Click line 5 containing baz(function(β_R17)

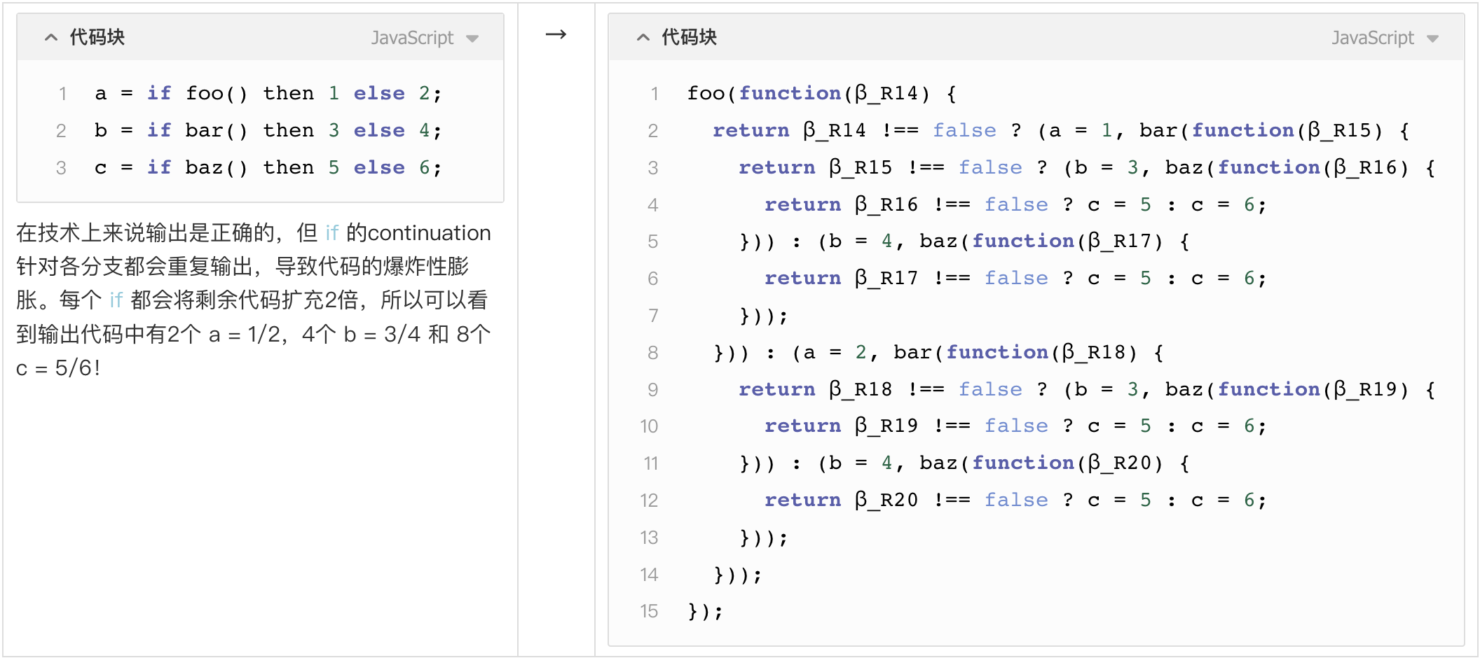[965, 241]
